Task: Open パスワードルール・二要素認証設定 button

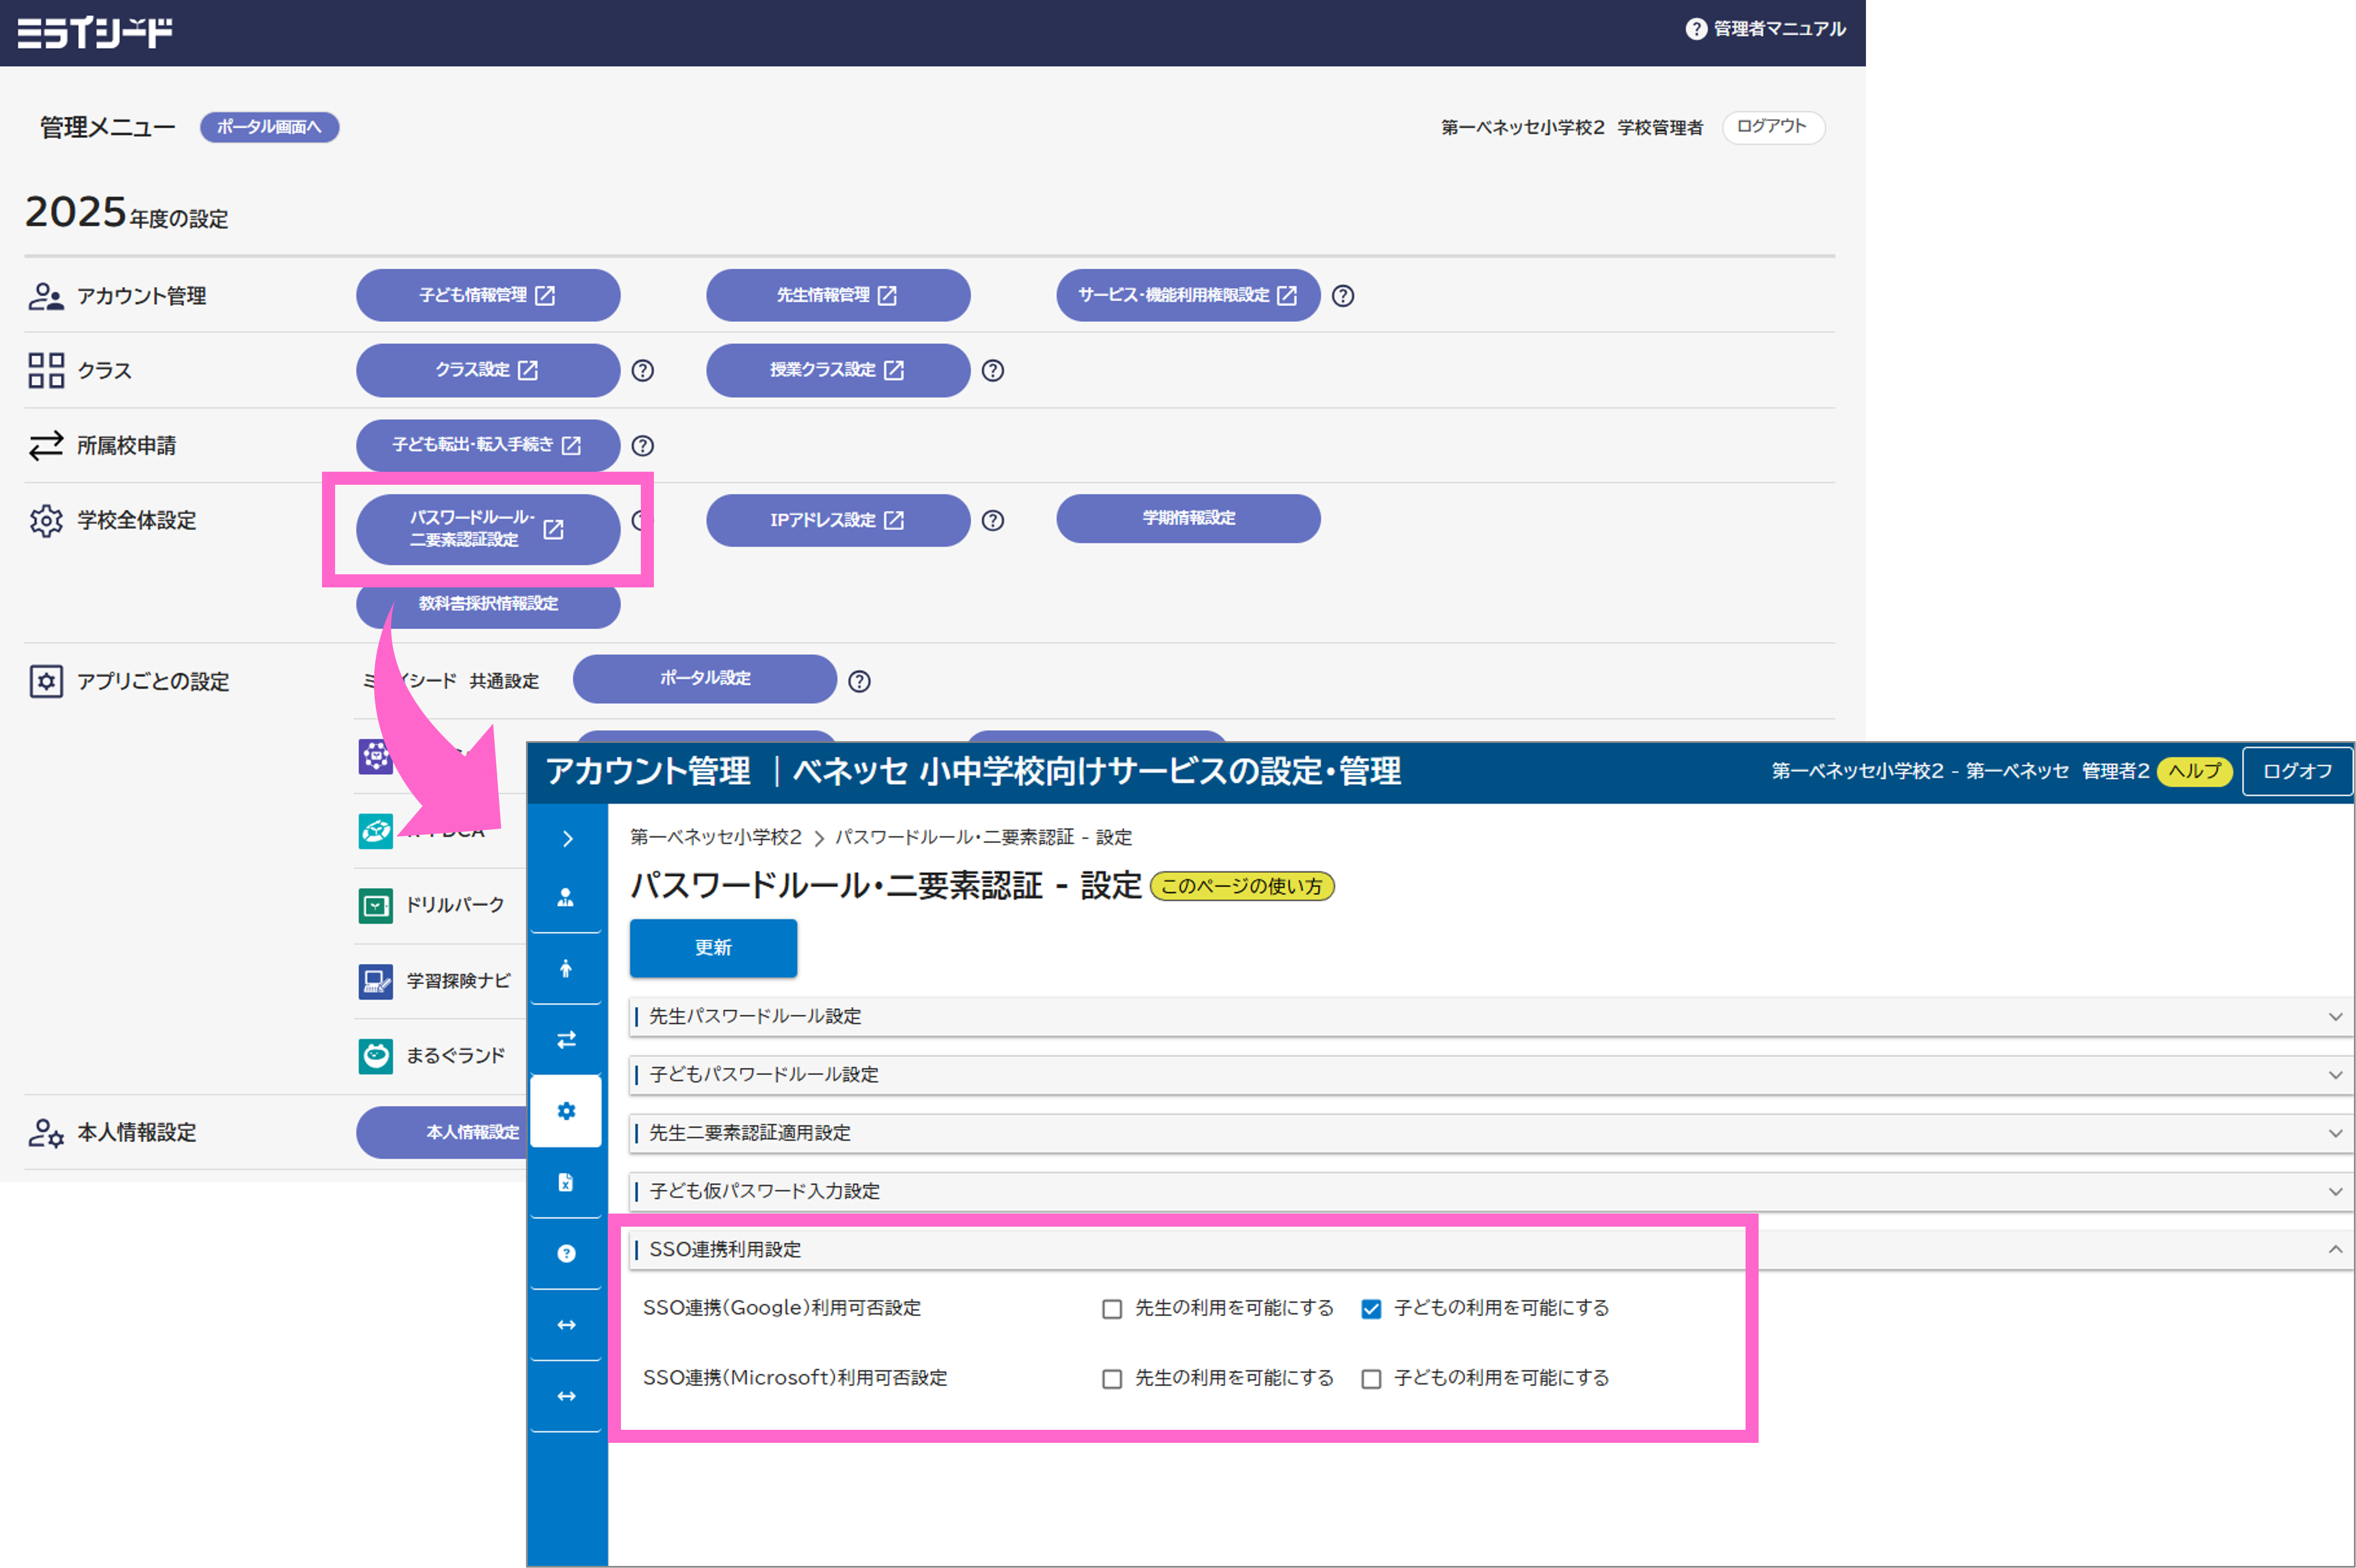Action: click(x=488, y=529)
